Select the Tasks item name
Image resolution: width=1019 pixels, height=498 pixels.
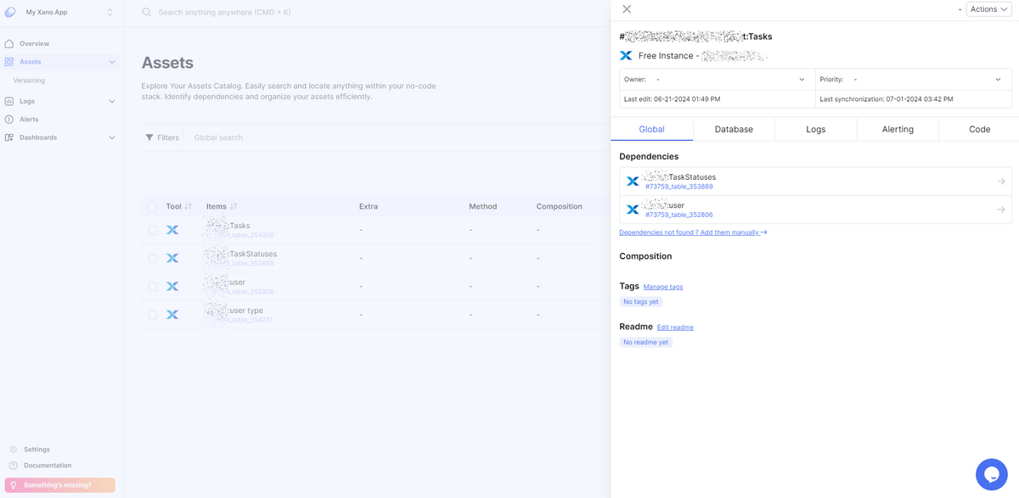[x=239, y=226]
